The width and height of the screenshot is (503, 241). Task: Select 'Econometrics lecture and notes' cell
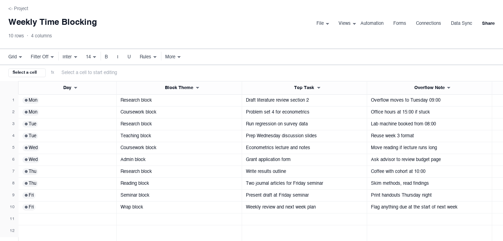(304, 148)
